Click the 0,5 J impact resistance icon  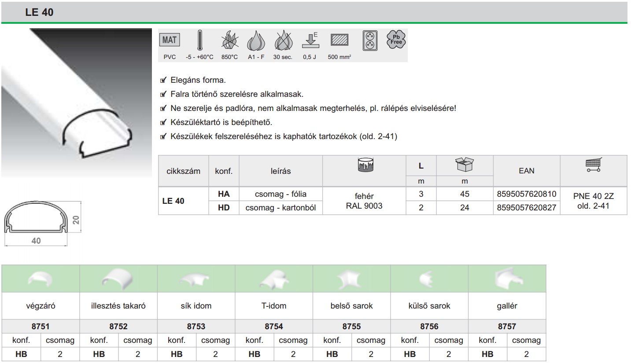click(310, 40)
